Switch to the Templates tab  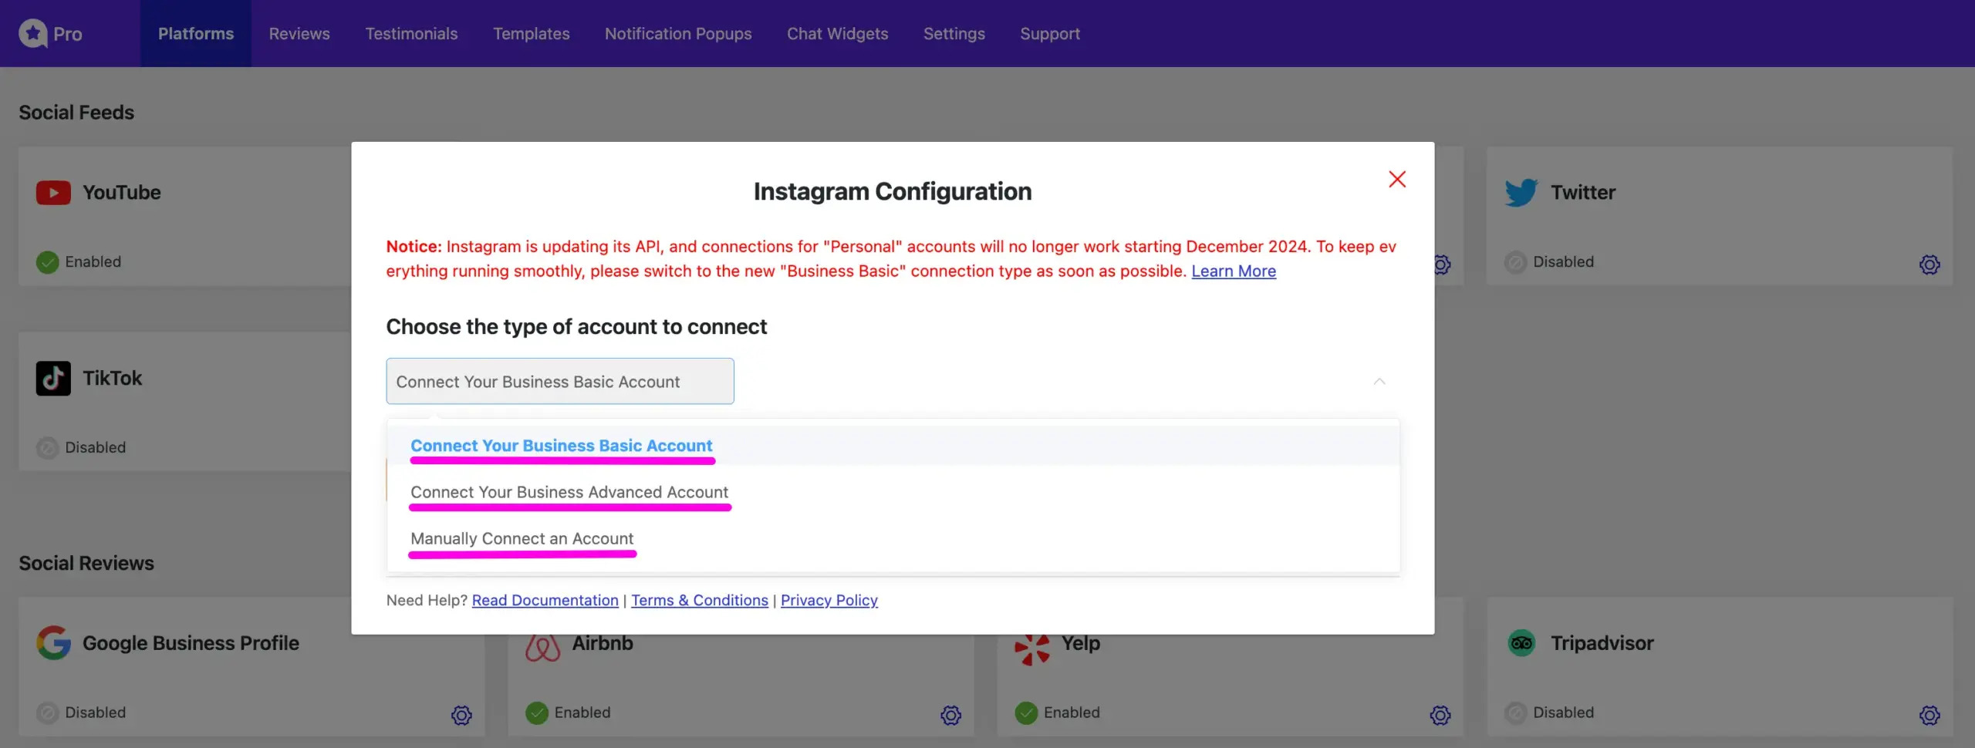coord(531,33)
